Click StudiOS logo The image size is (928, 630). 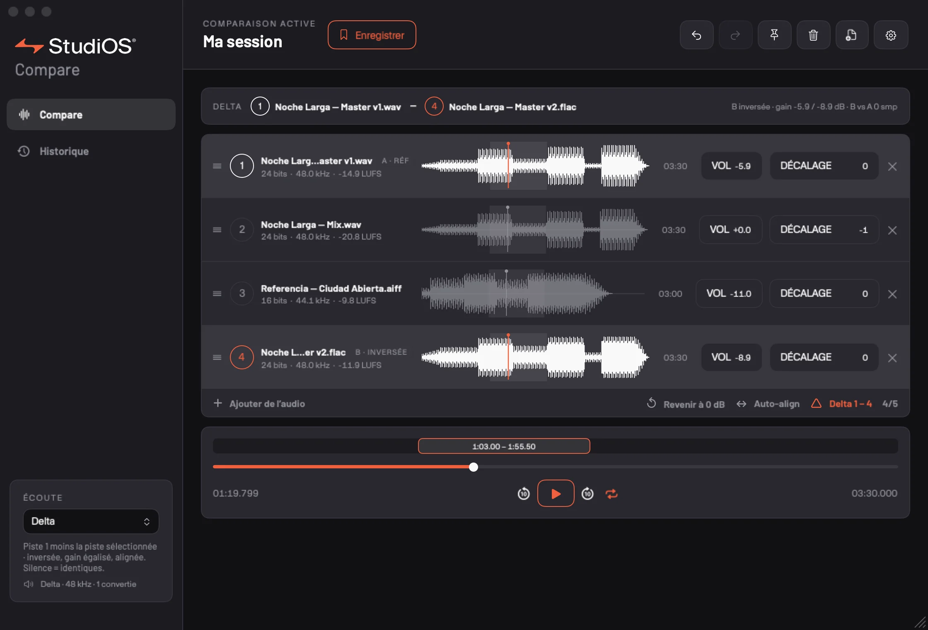75,46
